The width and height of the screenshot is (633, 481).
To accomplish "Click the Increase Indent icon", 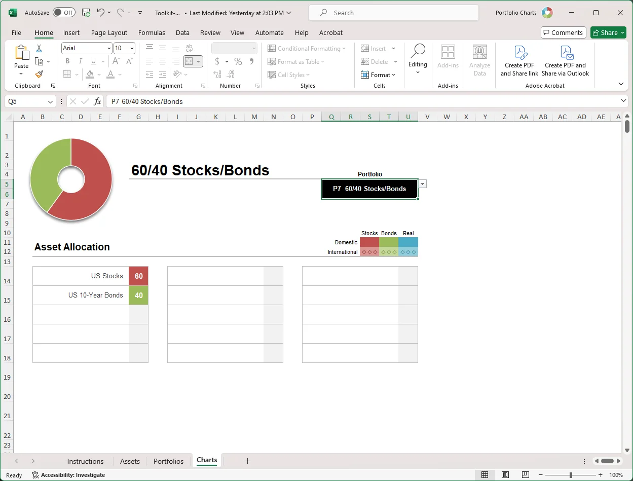I will click(x=162, y=75).
